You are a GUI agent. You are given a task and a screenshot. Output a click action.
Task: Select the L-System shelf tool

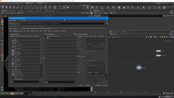click(x=60, y=8)
